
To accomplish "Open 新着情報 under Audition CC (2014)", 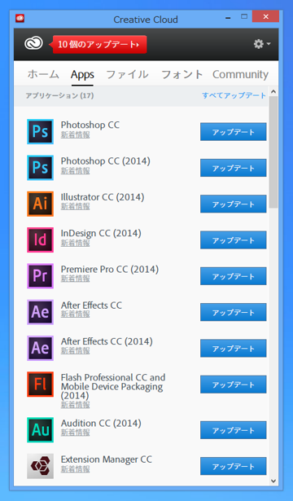I will (x=76, y=433).
